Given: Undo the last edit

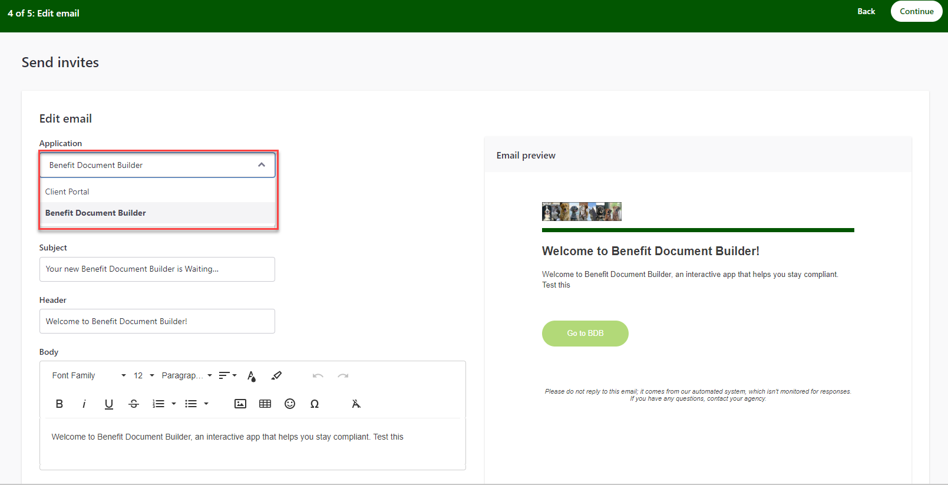Looking at the screenshot, I should tap(318, 375).
